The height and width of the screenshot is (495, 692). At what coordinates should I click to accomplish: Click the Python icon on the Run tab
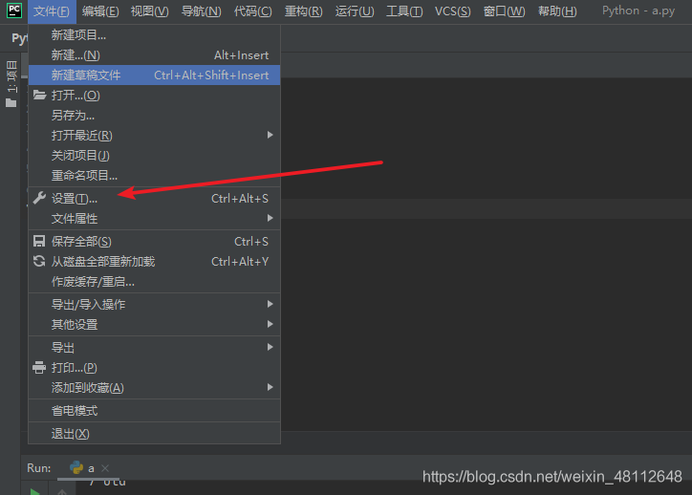pos(76,467)
